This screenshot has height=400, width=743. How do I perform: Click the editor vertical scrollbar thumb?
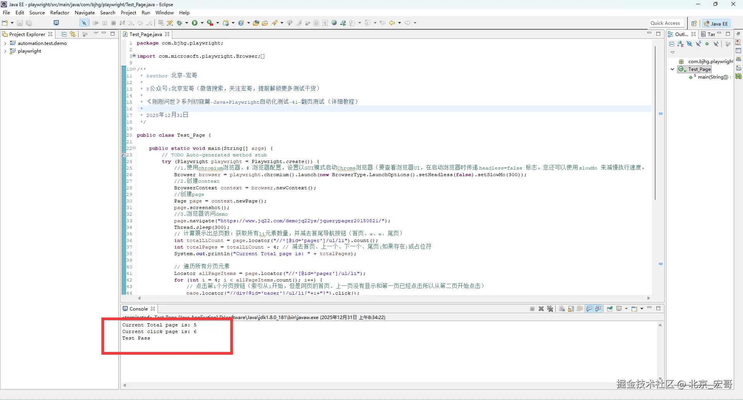point(655,123)
